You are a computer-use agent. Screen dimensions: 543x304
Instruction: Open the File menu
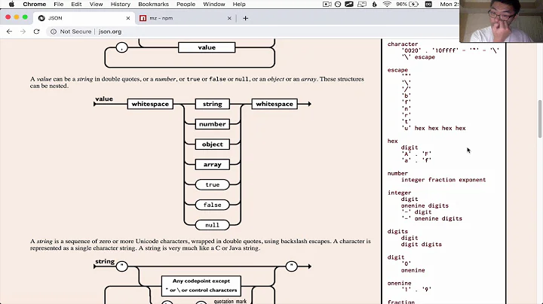click(x=59, y=5)
